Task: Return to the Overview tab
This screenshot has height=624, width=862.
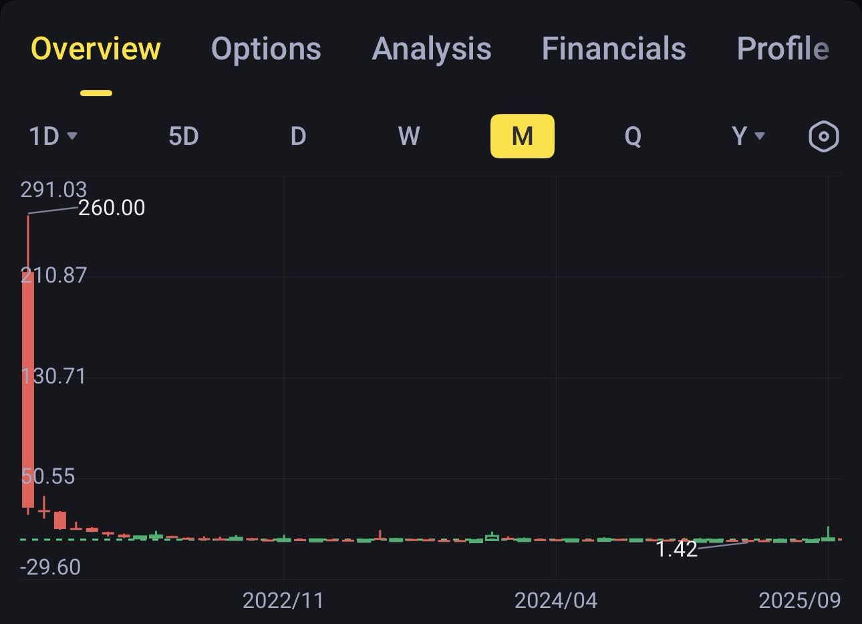Action: [96, 49]
